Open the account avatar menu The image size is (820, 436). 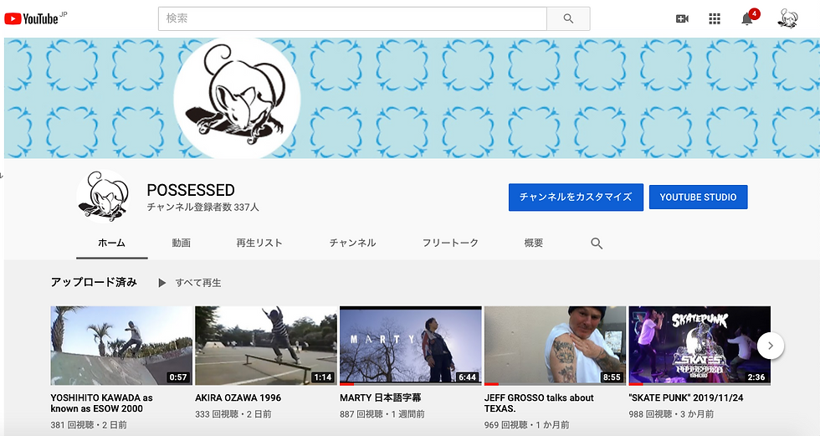click(787, 18)
